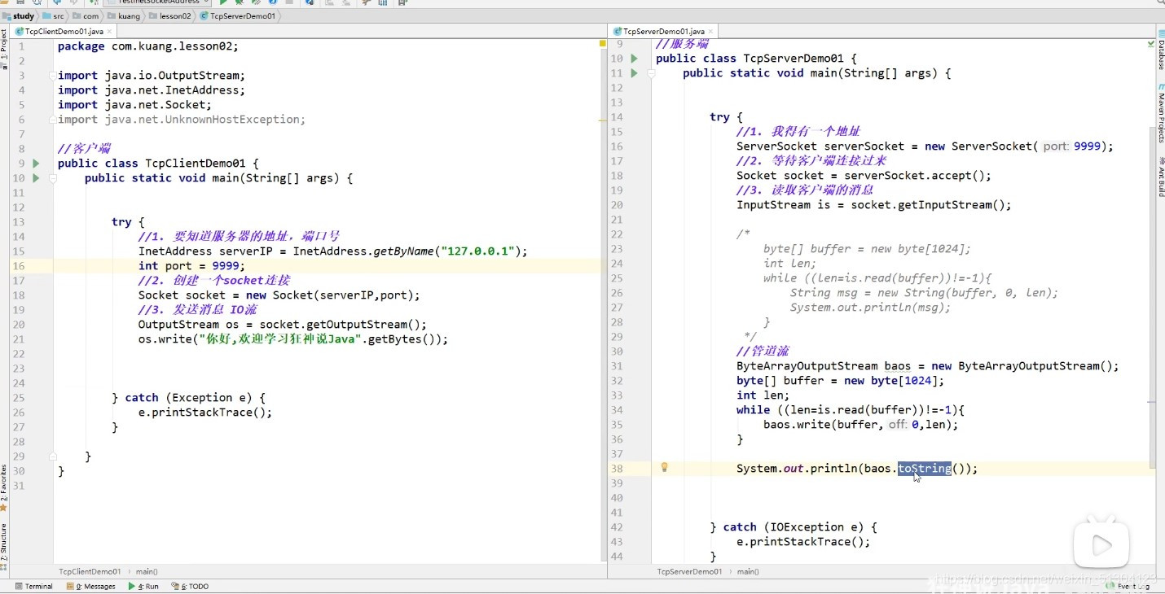1165x594 pixels.
Task: Close the TcpServerDemo01.java tab
Action: (712, 32)
